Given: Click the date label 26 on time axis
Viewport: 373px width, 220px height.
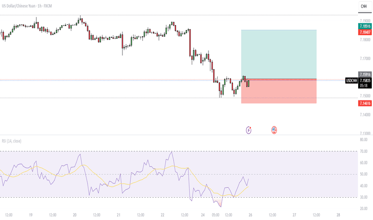Looking at the screenshot, I should point(250,215).
